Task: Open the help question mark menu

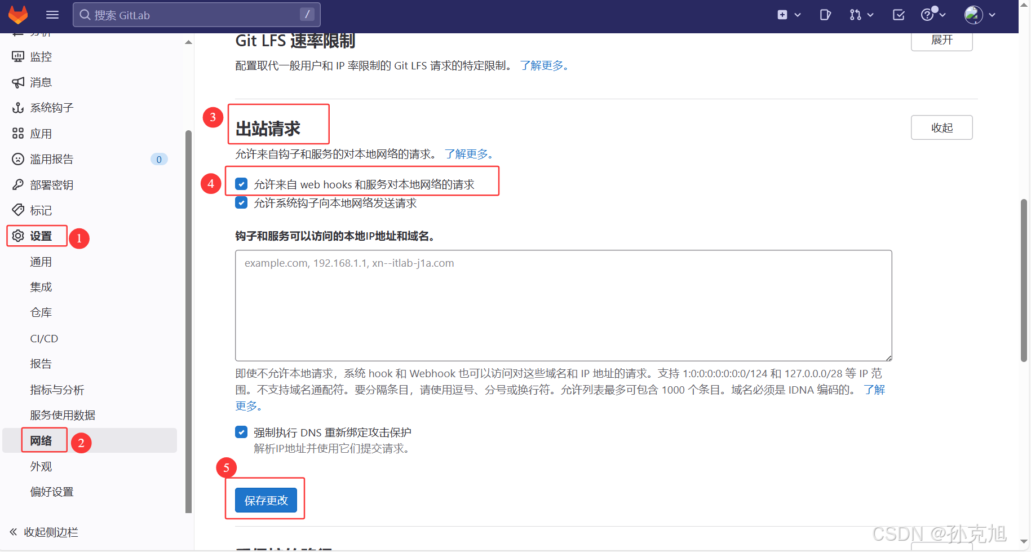Action: [x=933, y=15]
